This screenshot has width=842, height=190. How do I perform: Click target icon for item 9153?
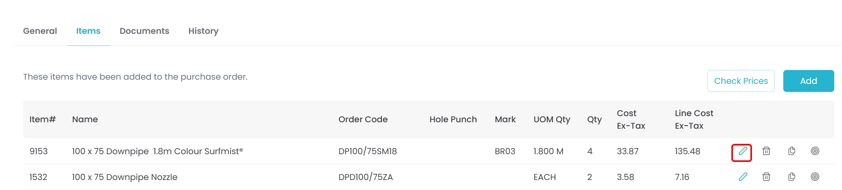(815, 151)
